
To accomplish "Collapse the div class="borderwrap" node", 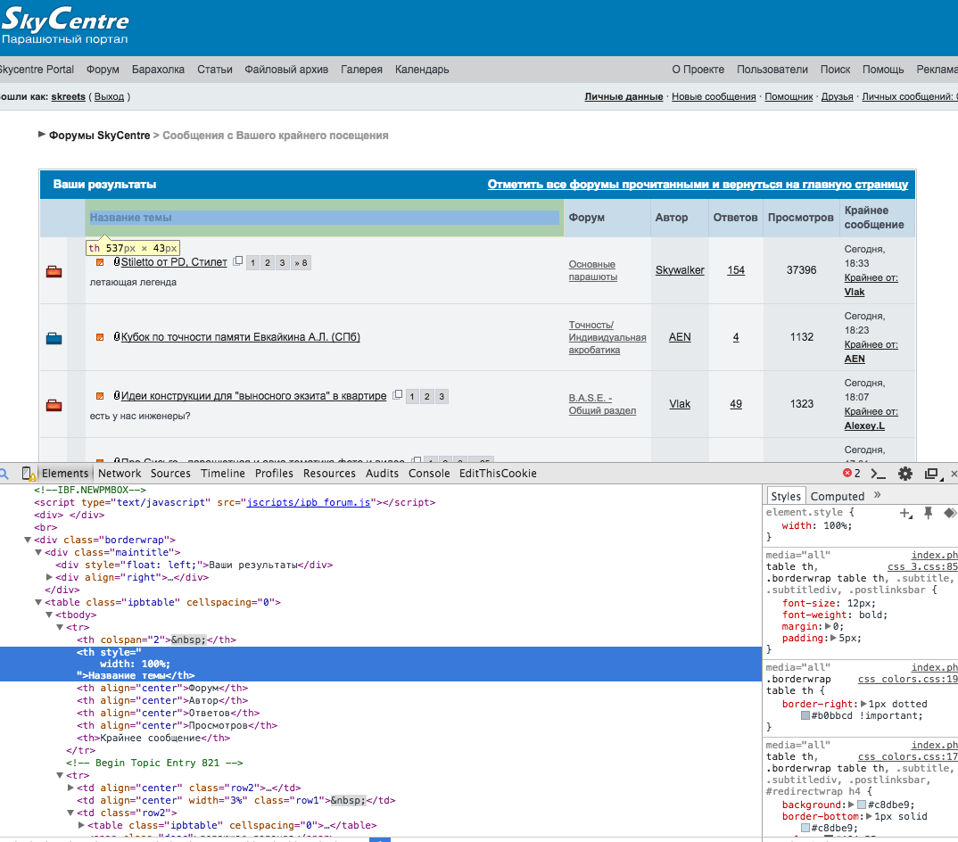I will click(28, 541).
